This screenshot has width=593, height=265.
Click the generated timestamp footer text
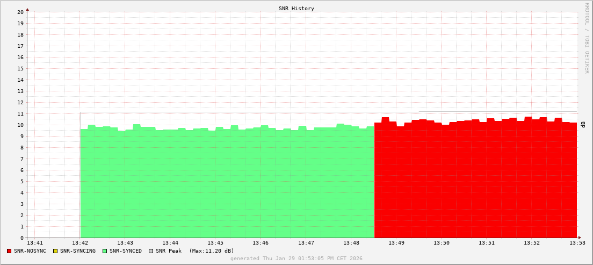296,259
